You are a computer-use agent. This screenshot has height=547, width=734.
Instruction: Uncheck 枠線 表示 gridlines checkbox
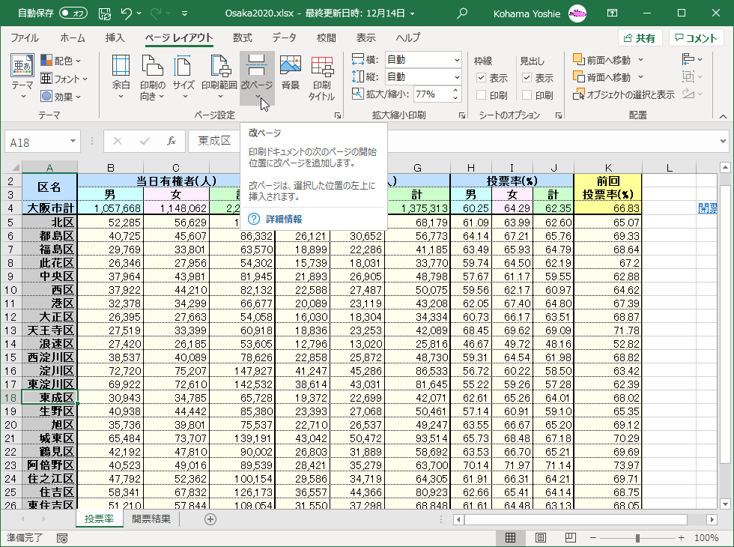point(482,78)
